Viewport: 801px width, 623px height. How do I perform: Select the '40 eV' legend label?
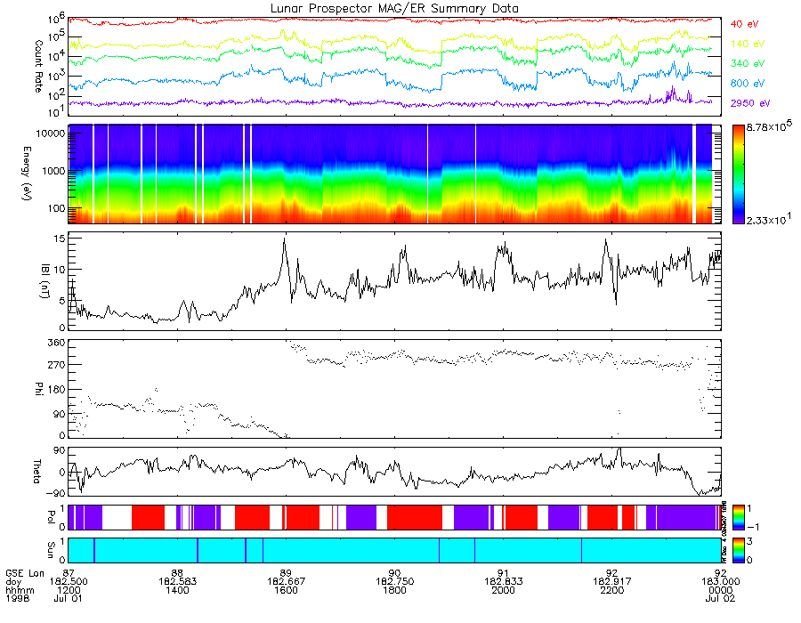click(744, 24)
